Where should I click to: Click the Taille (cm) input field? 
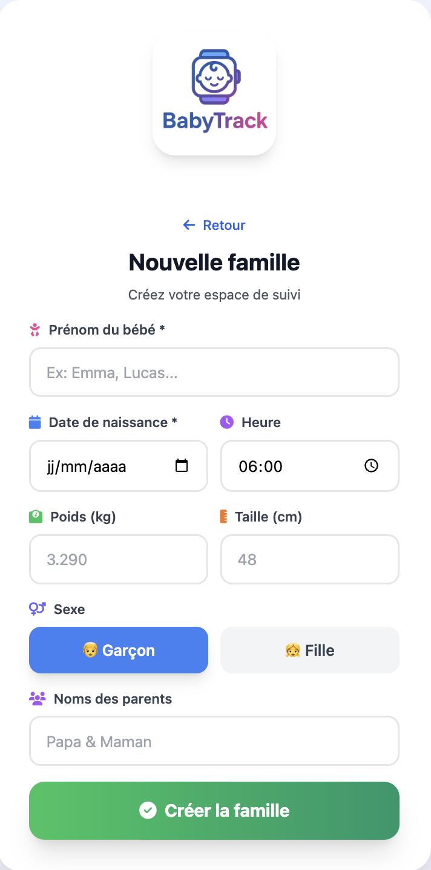click(x=310, y=560)
